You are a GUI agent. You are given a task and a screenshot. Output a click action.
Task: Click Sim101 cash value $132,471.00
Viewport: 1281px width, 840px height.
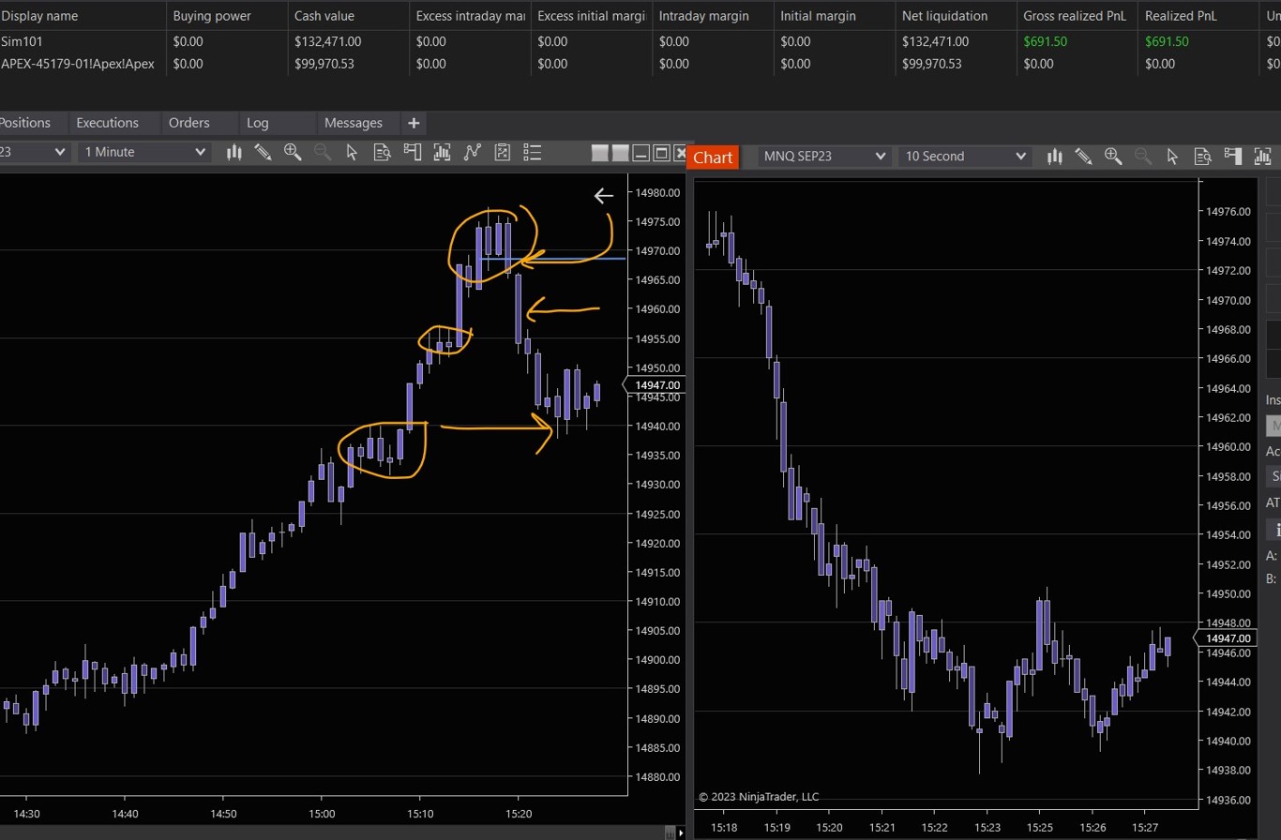(328, 41)
